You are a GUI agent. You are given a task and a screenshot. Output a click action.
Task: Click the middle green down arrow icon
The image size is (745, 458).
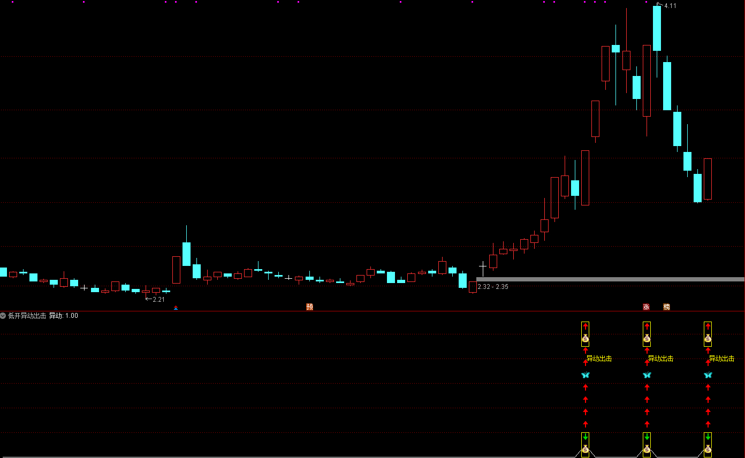(647, 437)
